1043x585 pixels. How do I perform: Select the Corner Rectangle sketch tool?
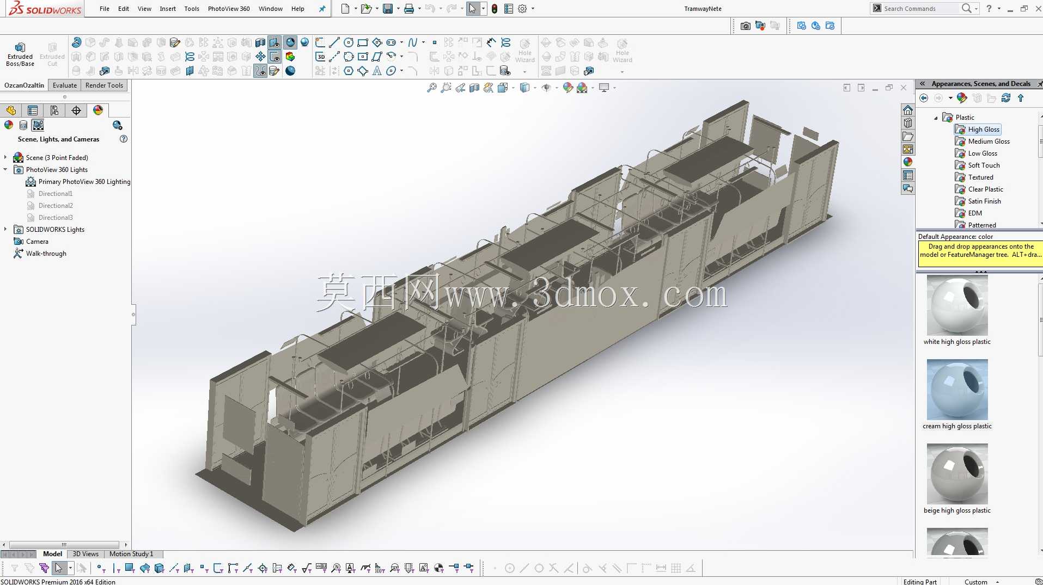tap(363, 42)
